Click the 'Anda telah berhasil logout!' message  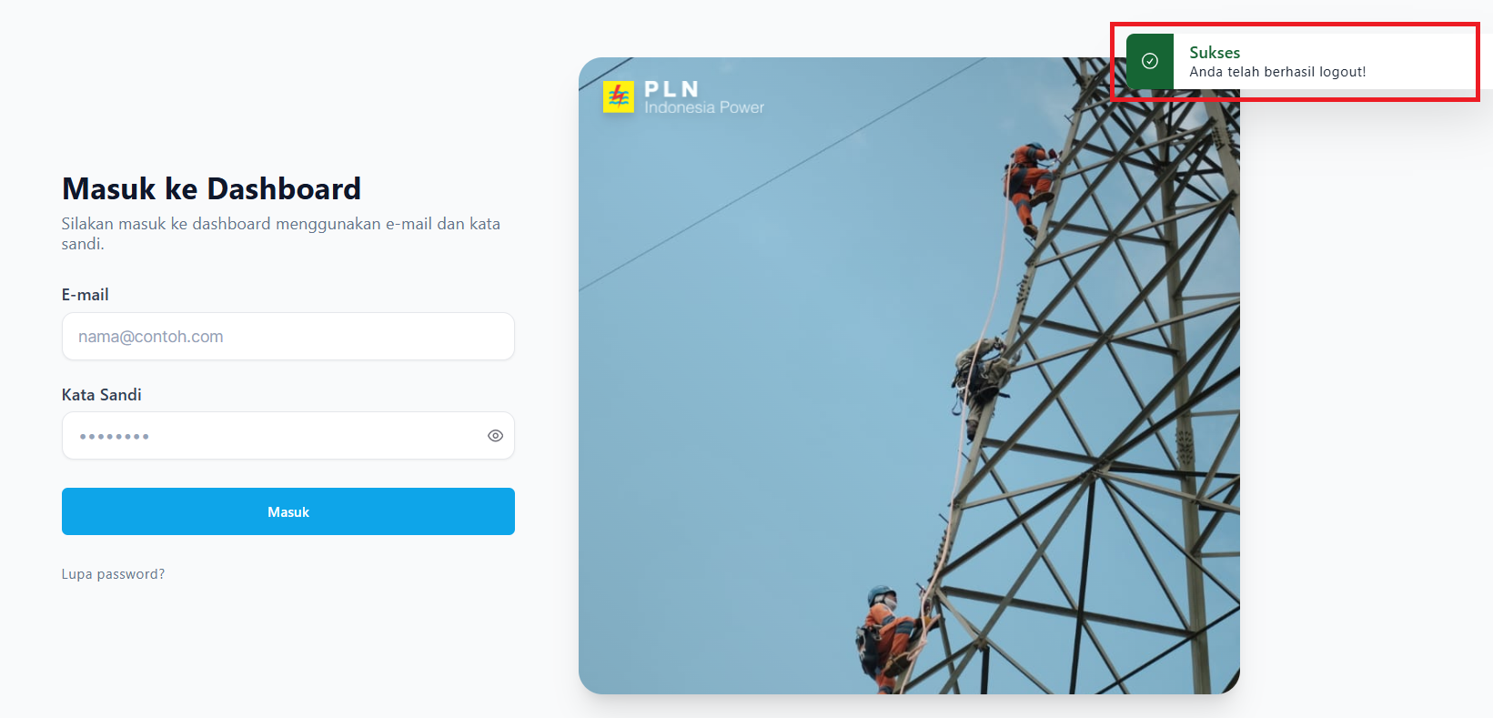click(x=1277, y=72)
